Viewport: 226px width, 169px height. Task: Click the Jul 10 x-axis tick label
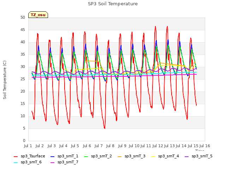[134, 146]
